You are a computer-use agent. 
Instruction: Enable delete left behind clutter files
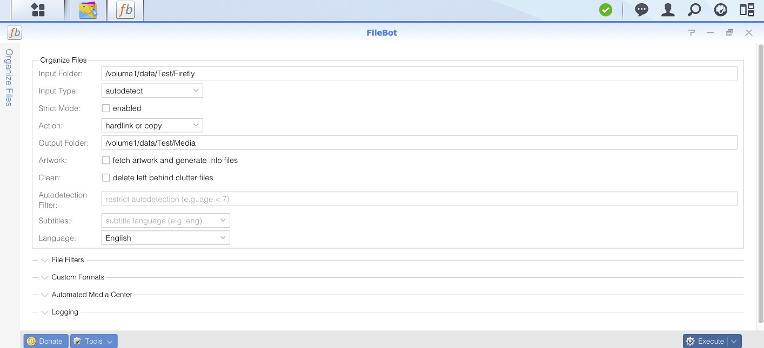[106, 178]
